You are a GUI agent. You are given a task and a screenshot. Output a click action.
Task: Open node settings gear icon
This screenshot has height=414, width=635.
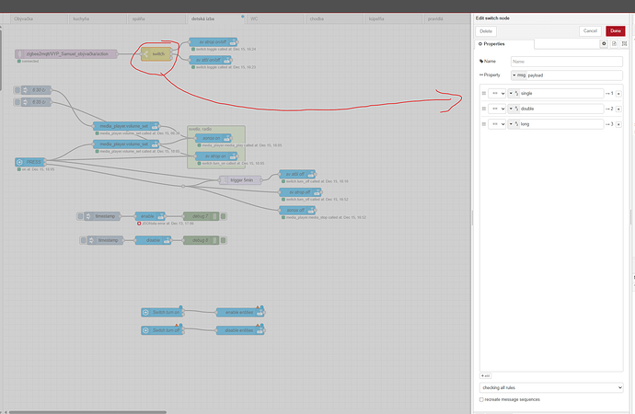point(604,43)
